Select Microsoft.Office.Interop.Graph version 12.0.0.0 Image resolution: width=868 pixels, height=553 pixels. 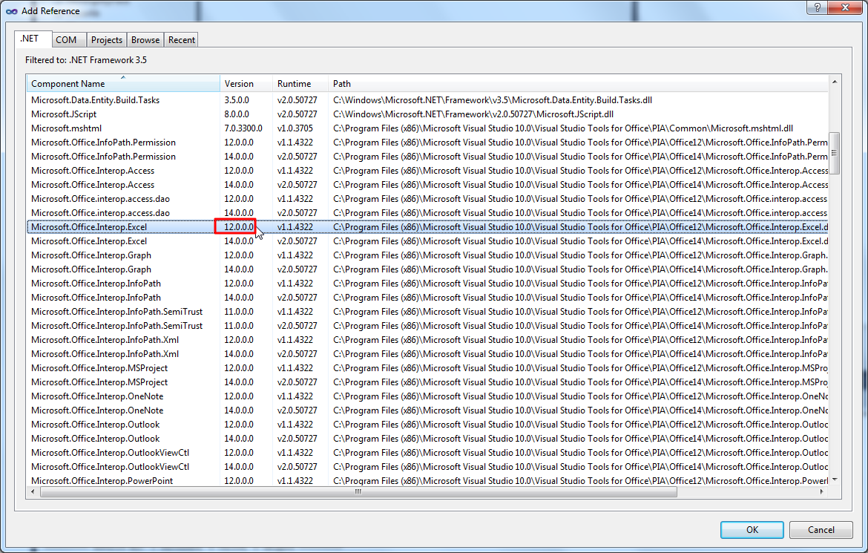click(x=427, y=255)
